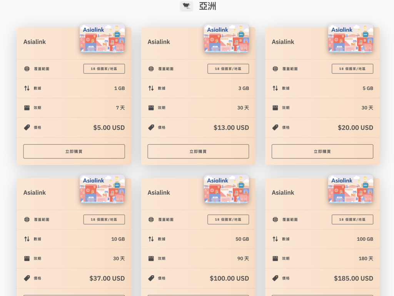
Task: Click the $100.00 USD price
Action: pos(229,278)
